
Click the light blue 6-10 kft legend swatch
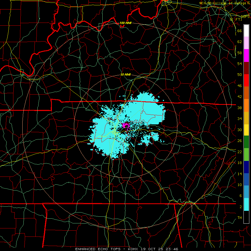(246, 192)
